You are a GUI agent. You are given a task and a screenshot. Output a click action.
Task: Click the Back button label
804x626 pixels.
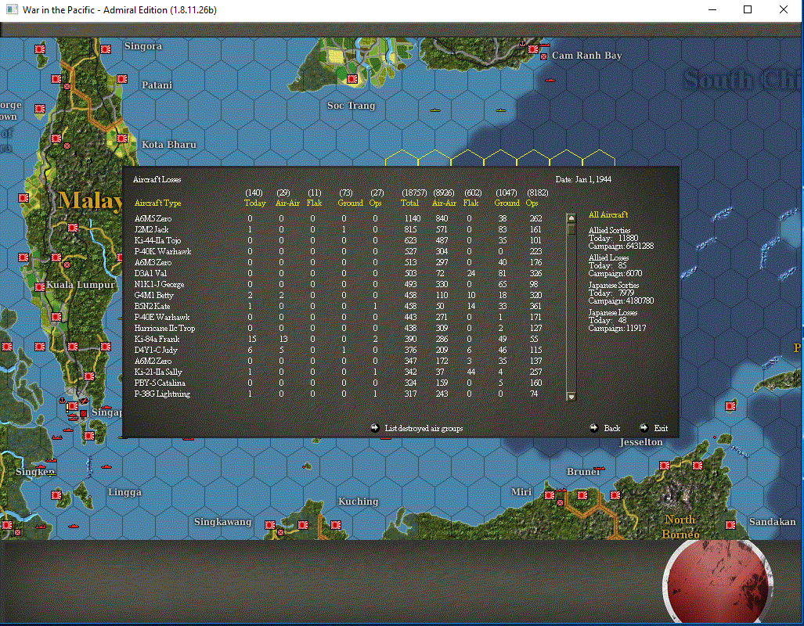coord(611,428)
